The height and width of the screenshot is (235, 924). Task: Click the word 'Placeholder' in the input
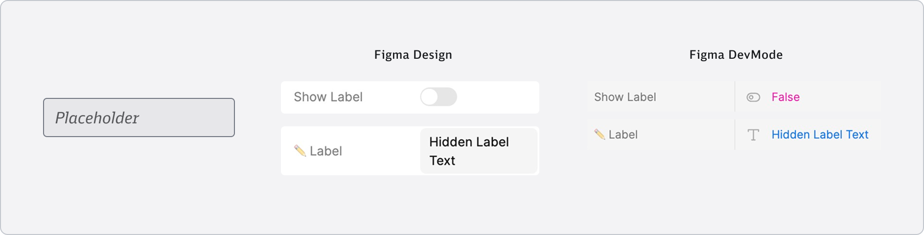click(97, 118)
